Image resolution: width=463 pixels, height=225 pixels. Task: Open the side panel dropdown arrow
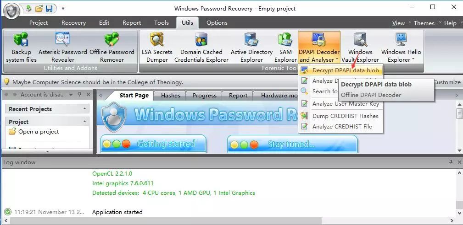71,95
